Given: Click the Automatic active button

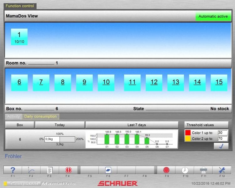Looking at the screenshot, I should 213,17.
